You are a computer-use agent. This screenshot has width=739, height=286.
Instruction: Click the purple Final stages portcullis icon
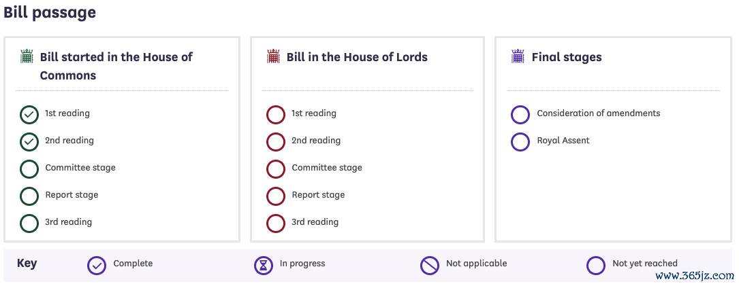518,56
